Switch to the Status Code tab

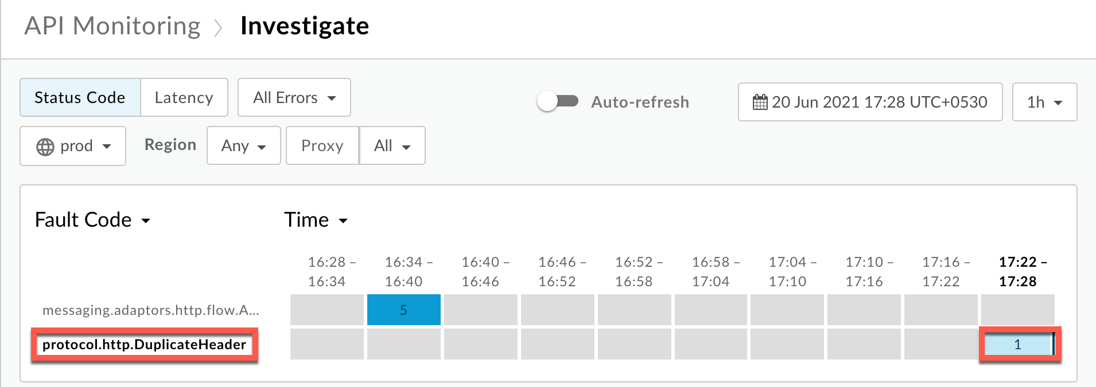pyautogui.click(x=80, y=98)
